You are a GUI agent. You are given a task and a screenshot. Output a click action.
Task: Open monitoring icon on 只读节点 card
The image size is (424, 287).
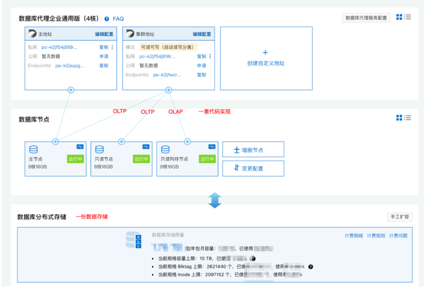click(x=146, y=147)
